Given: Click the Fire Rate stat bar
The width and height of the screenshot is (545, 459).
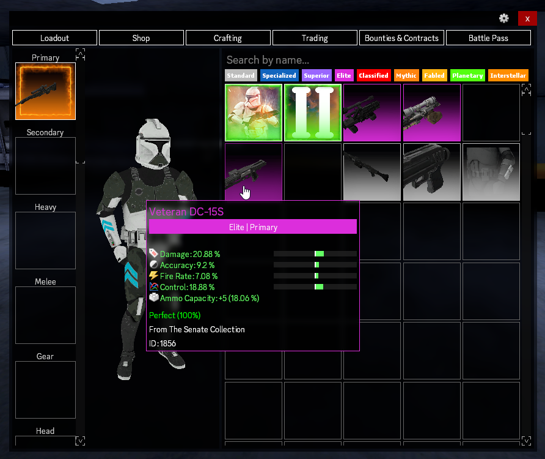Looking at the screenshot, I should click(315, 276).
